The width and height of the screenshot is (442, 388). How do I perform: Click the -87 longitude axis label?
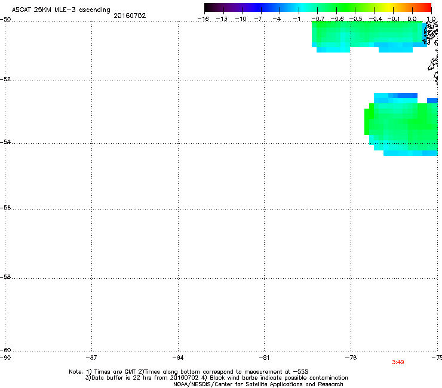pyautogui.click(x=91, y=358)
